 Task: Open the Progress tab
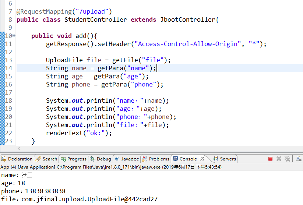(74, 159)
